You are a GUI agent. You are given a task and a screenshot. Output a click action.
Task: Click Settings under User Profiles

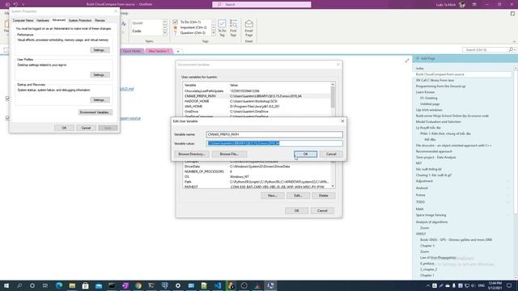(100, 75)
